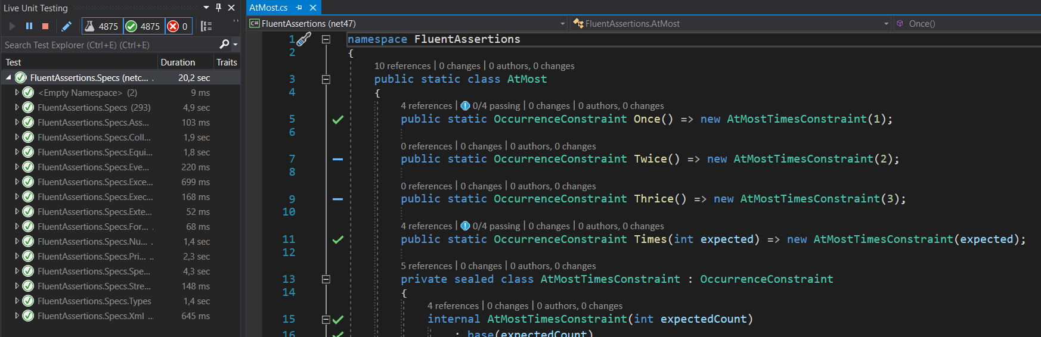Toggle the failed tests filter showing 0
The image size is (1041, 337).
click(178, 26)
